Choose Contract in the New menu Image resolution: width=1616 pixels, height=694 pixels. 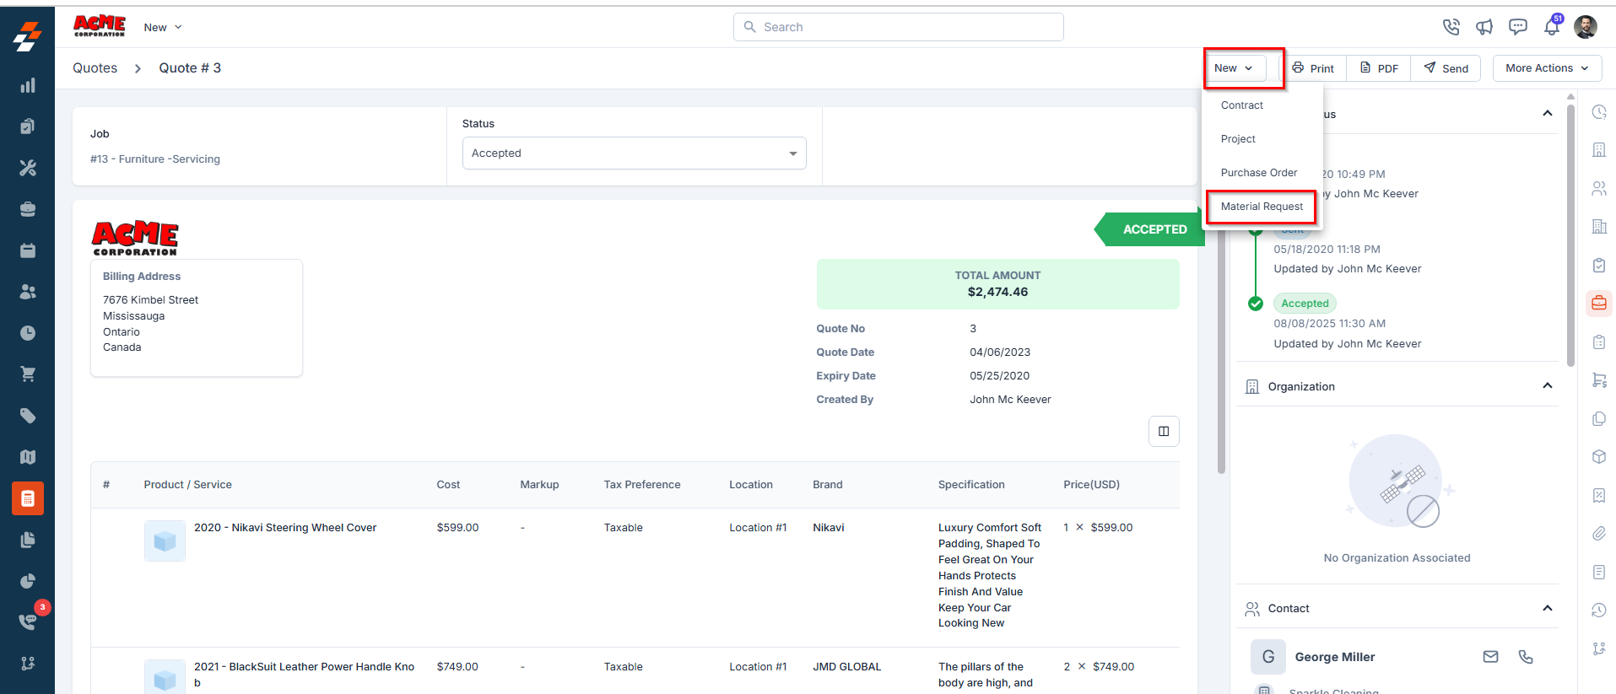pyautogui.click(x=1242, y=105)
